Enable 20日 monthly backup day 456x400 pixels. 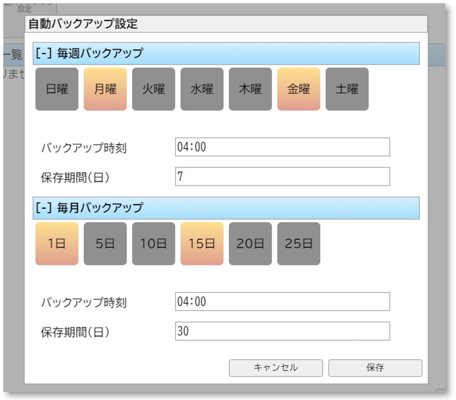[250, 243]
